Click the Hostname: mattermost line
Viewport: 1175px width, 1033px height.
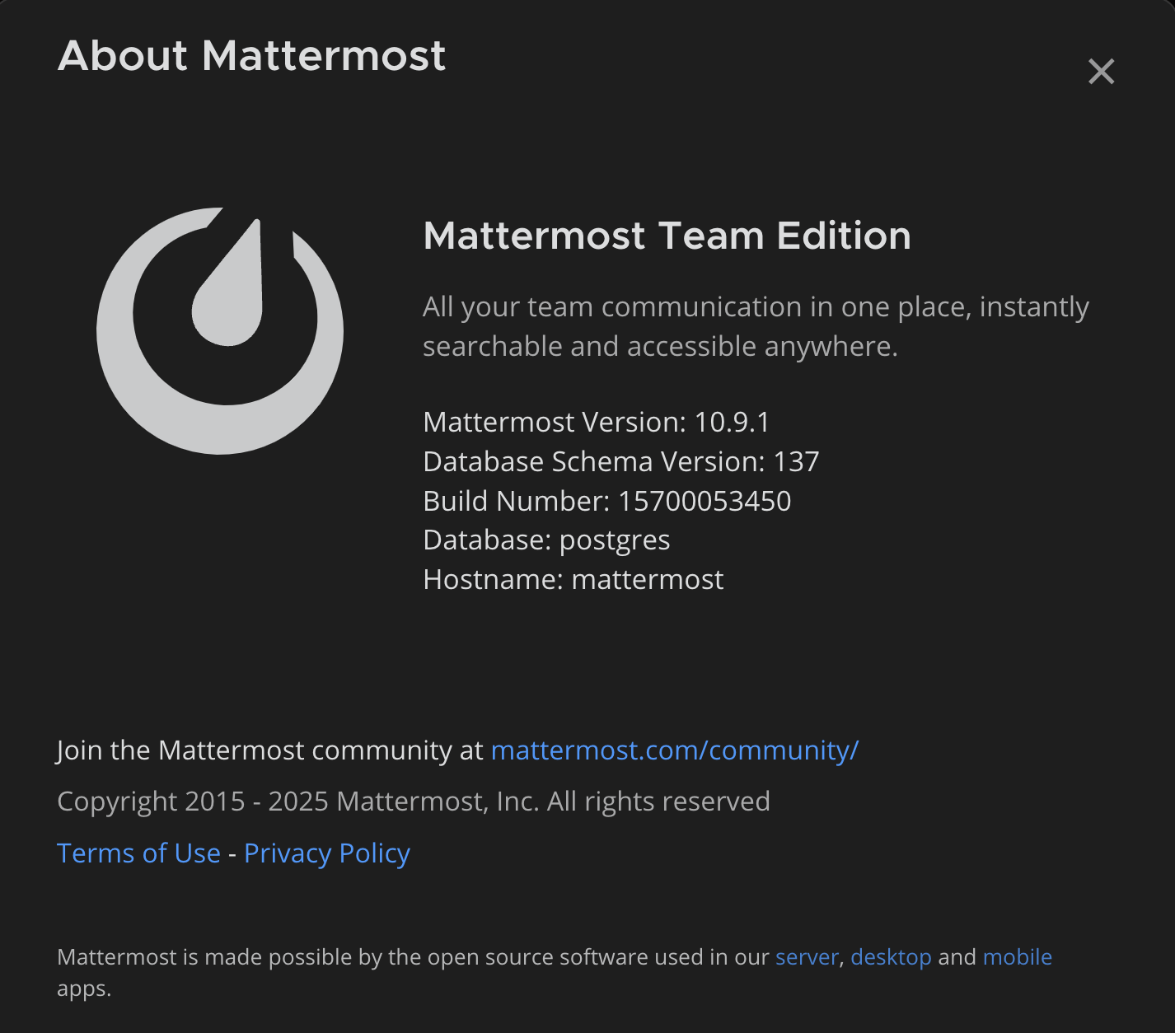(573, 579)
